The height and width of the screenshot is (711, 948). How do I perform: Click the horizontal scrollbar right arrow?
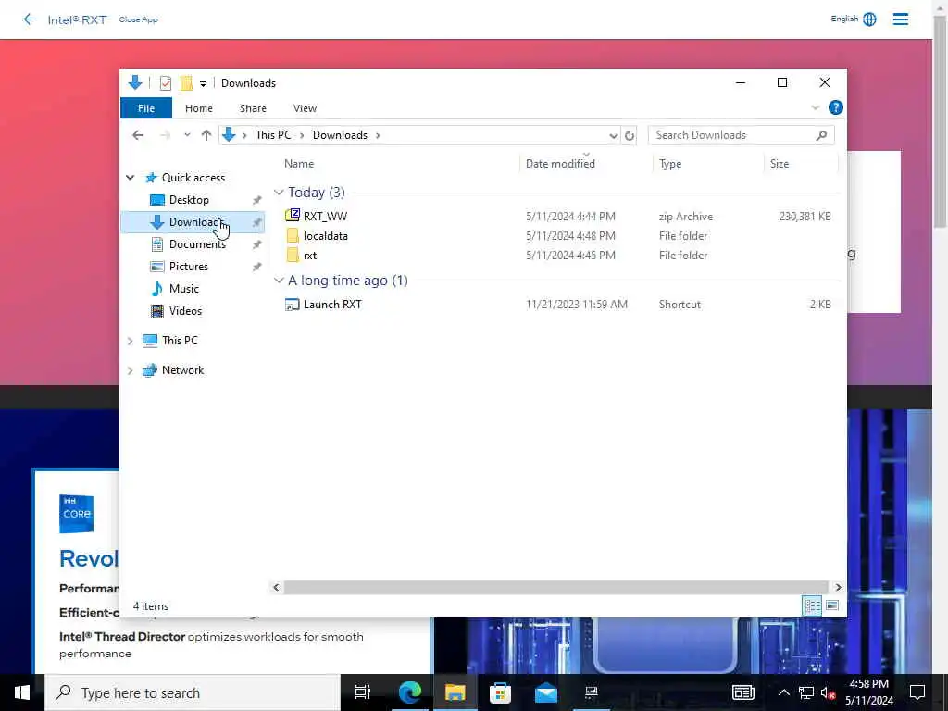838,587
